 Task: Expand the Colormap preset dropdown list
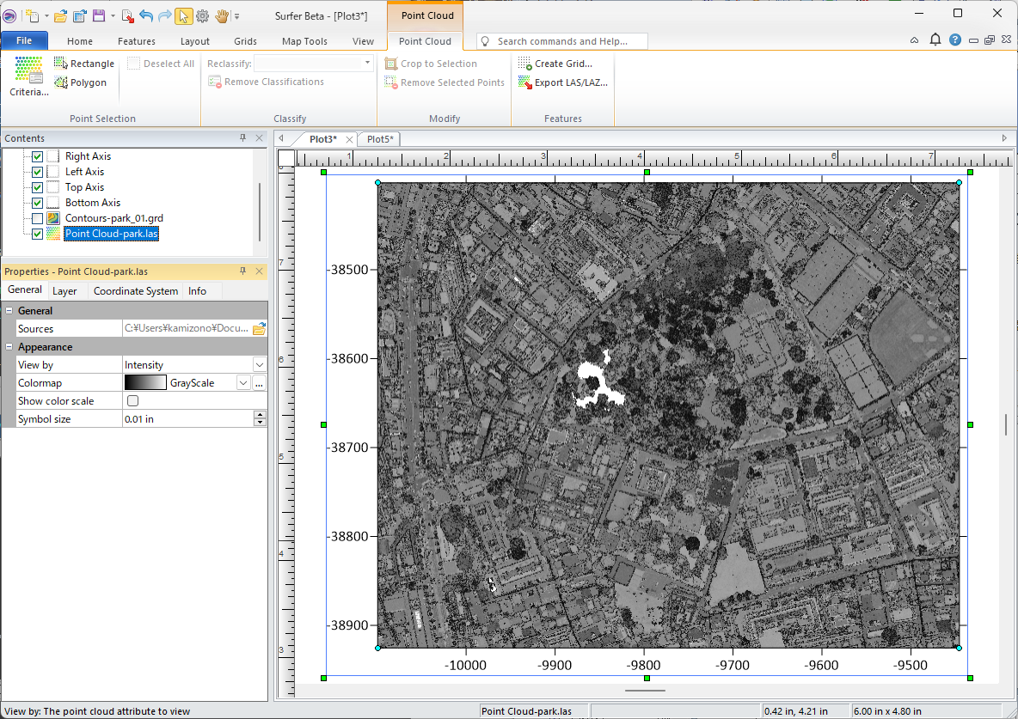point(243,383)
